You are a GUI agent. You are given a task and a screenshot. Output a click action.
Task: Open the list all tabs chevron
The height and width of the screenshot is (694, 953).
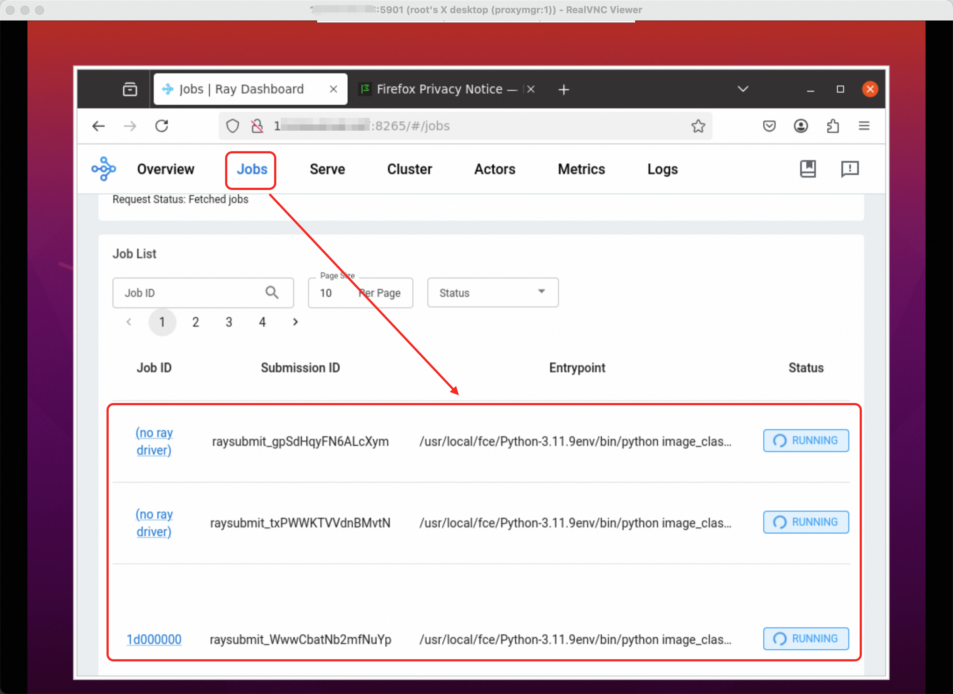(x=743, y=89)
